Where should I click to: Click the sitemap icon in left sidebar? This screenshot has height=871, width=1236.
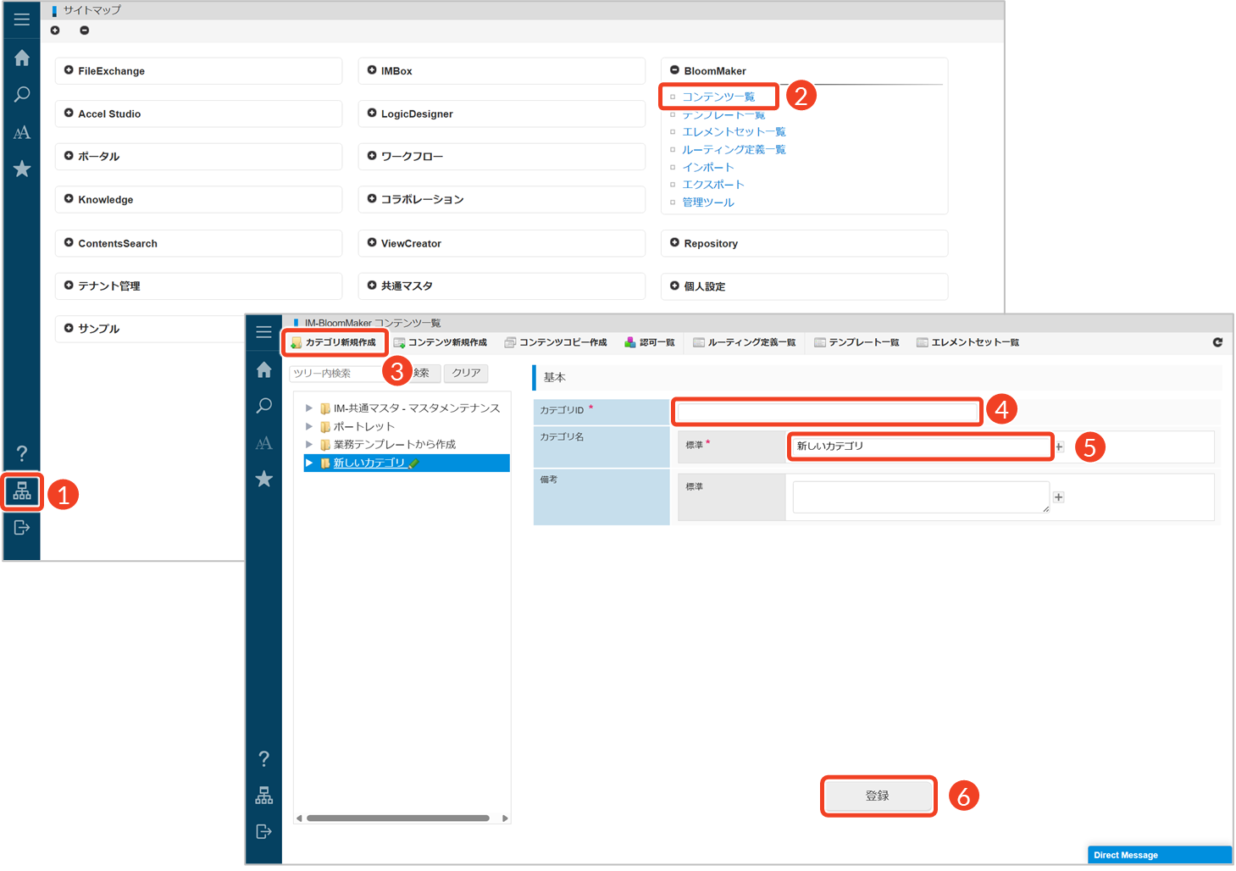pos(22,491)
